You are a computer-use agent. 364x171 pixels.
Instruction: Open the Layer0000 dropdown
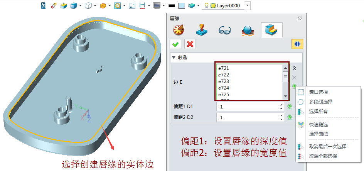(x=247, y=6)
